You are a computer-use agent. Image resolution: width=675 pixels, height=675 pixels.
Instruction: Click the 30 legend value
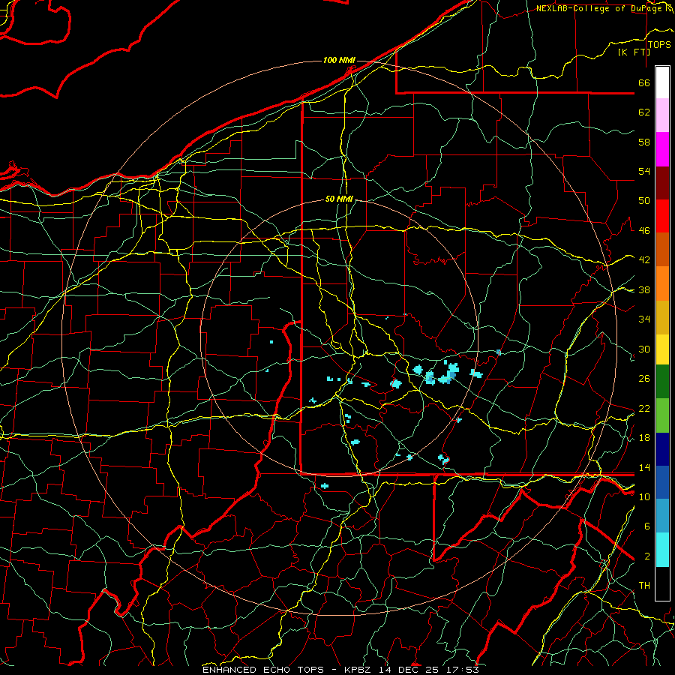tap(644, 349)
